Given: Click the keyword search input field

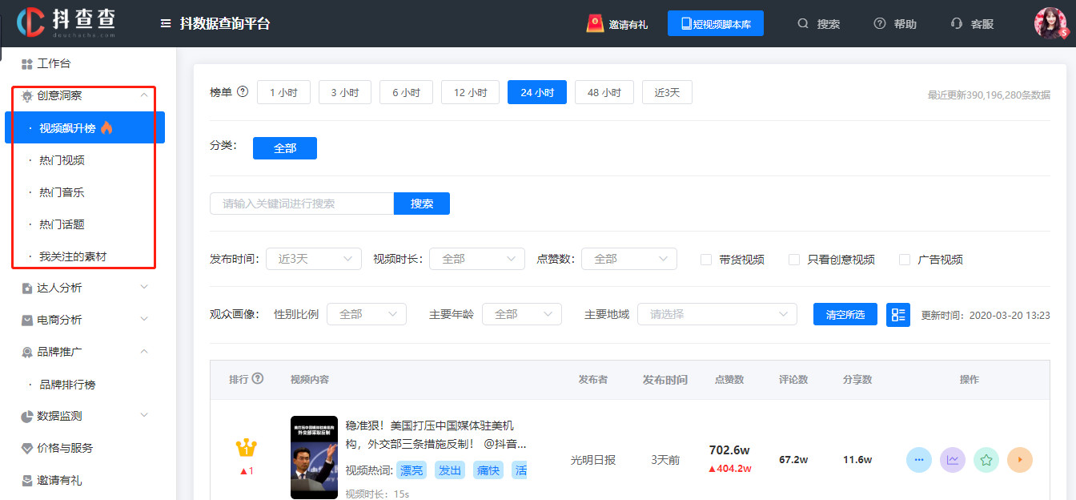Looking at the screenshot, I should pyautogui.click(x=300, y=204).
